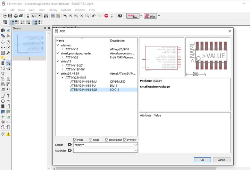250x170 pixels.
Task: Click the Zoom out magnifier icon
Action: pos(76,16)
